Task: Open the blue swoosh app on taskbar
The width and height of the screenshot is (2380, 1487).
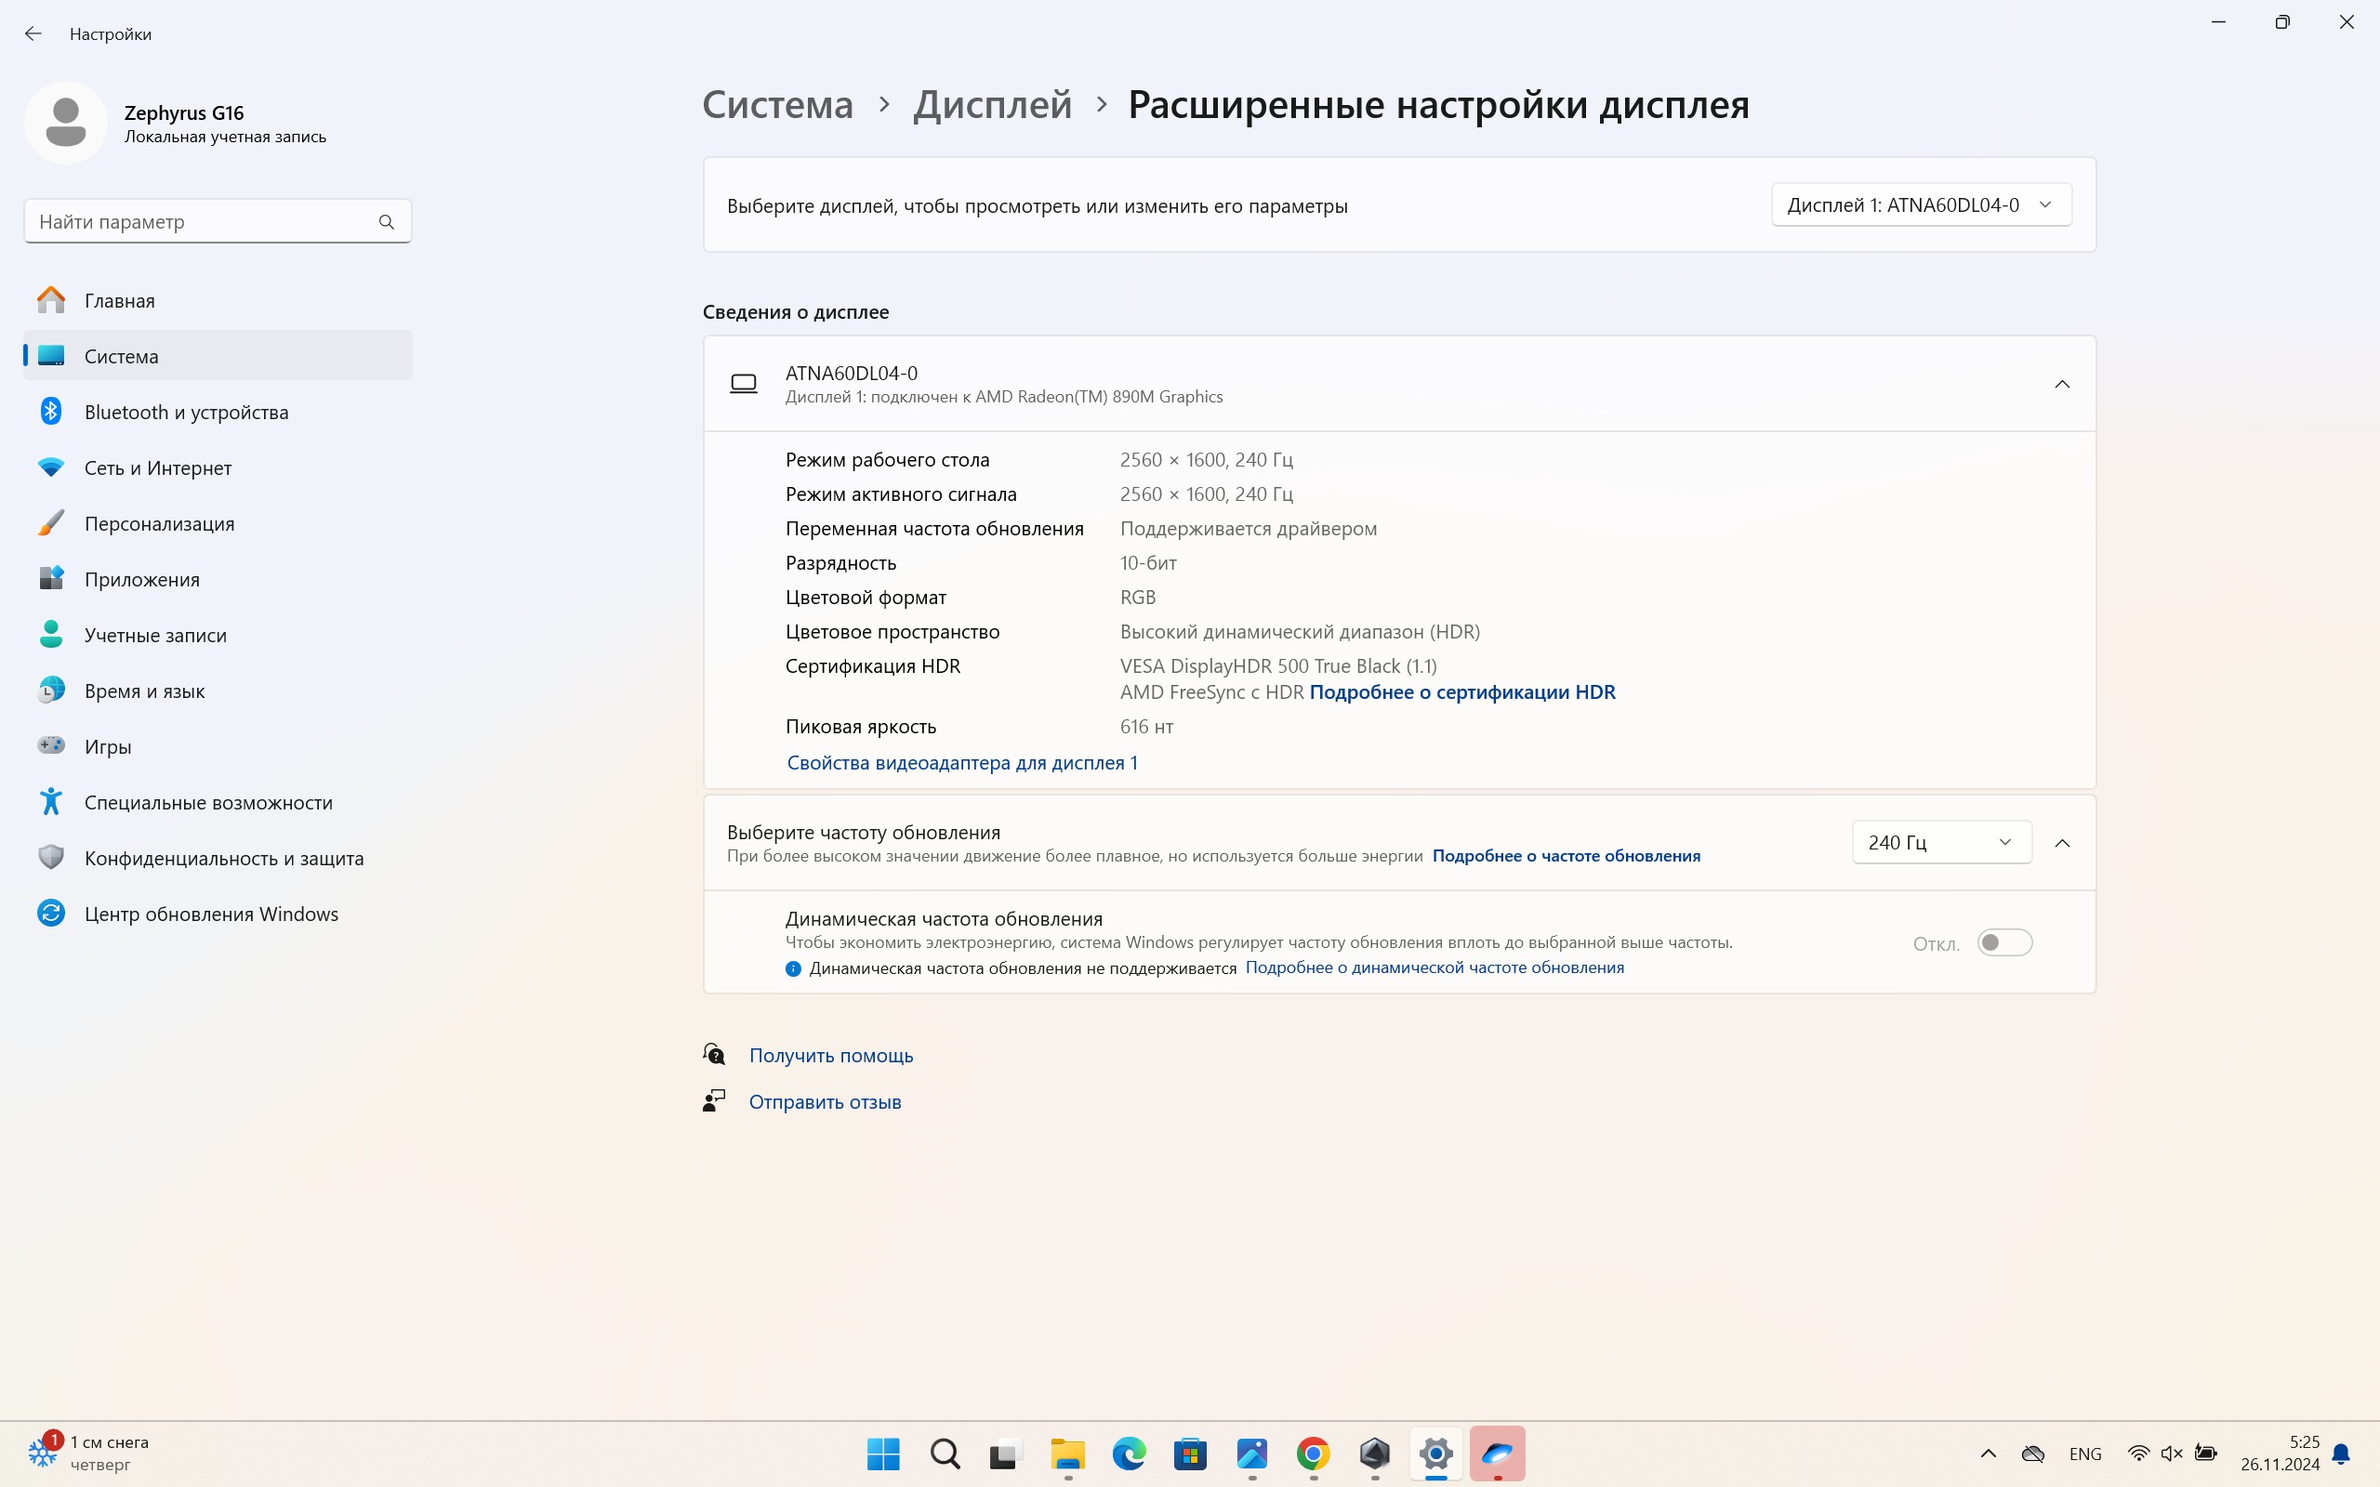Action: [1498, 1454]
